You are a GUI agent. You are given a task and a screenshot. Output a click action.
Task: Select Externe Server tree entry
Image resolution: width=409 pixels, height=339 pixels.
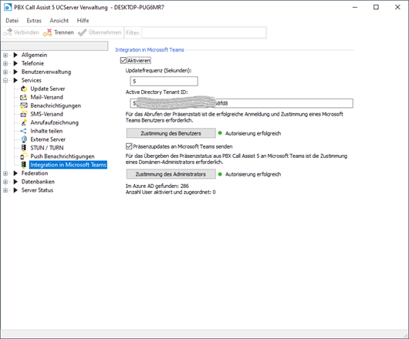coord(48,139)
